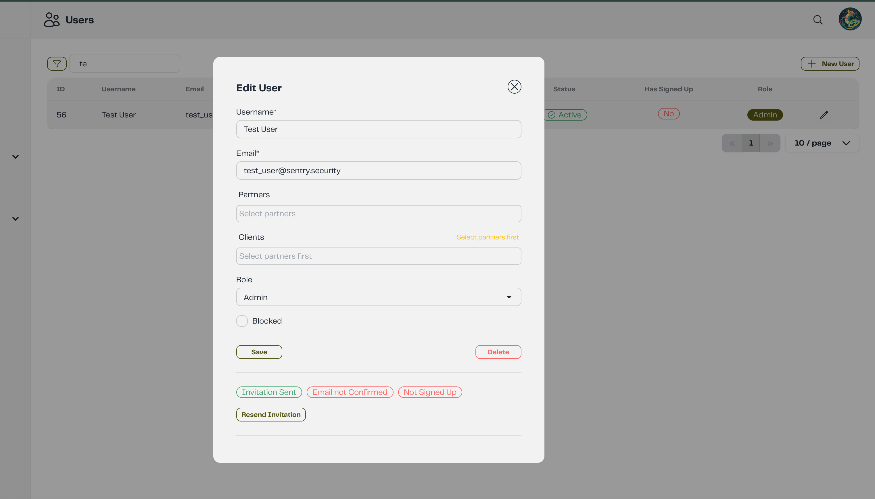Click into the Username input field

pyautogui.click(x=378, y=129)
